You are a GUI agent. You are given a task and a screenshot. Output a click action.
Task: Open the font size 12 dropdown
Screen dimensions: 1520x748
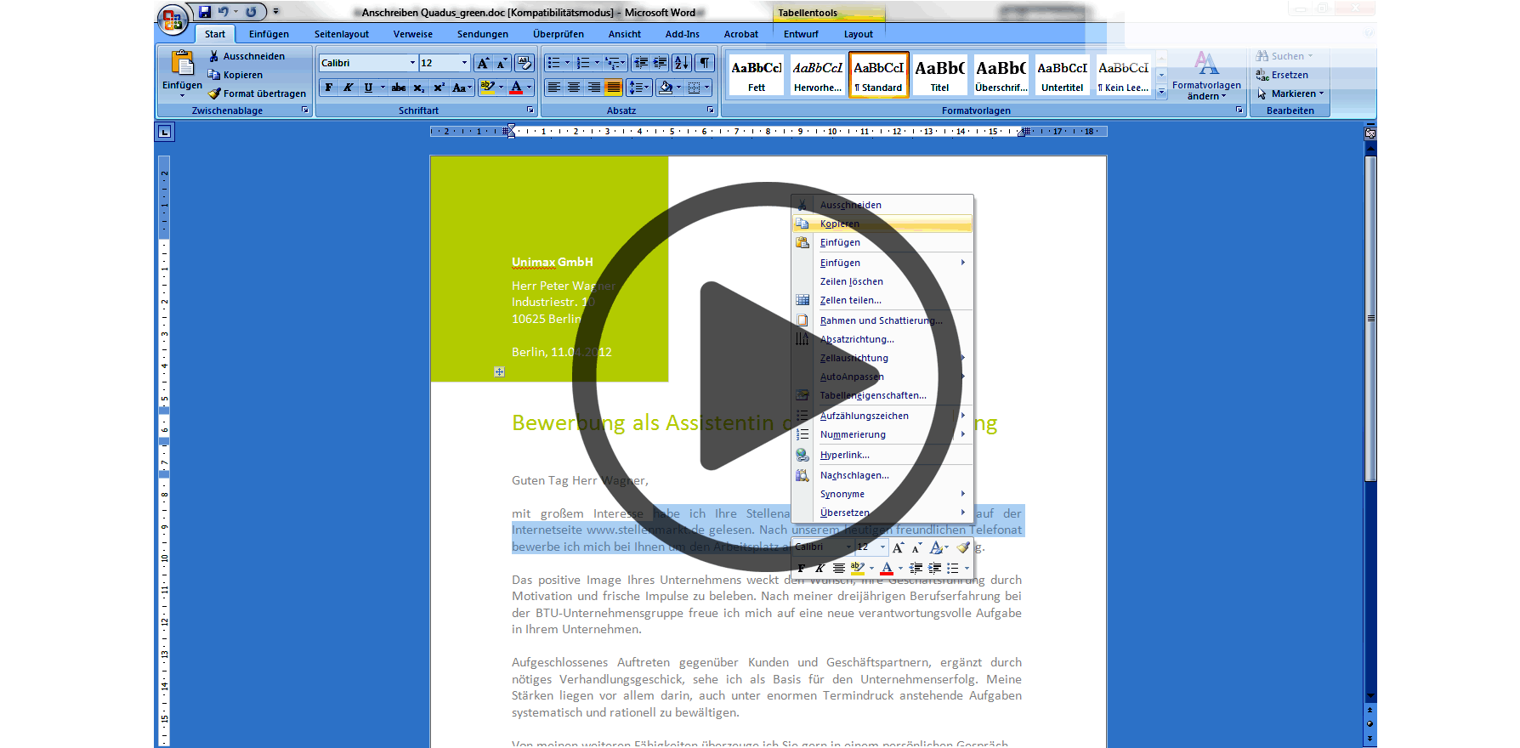coord(464,63)
